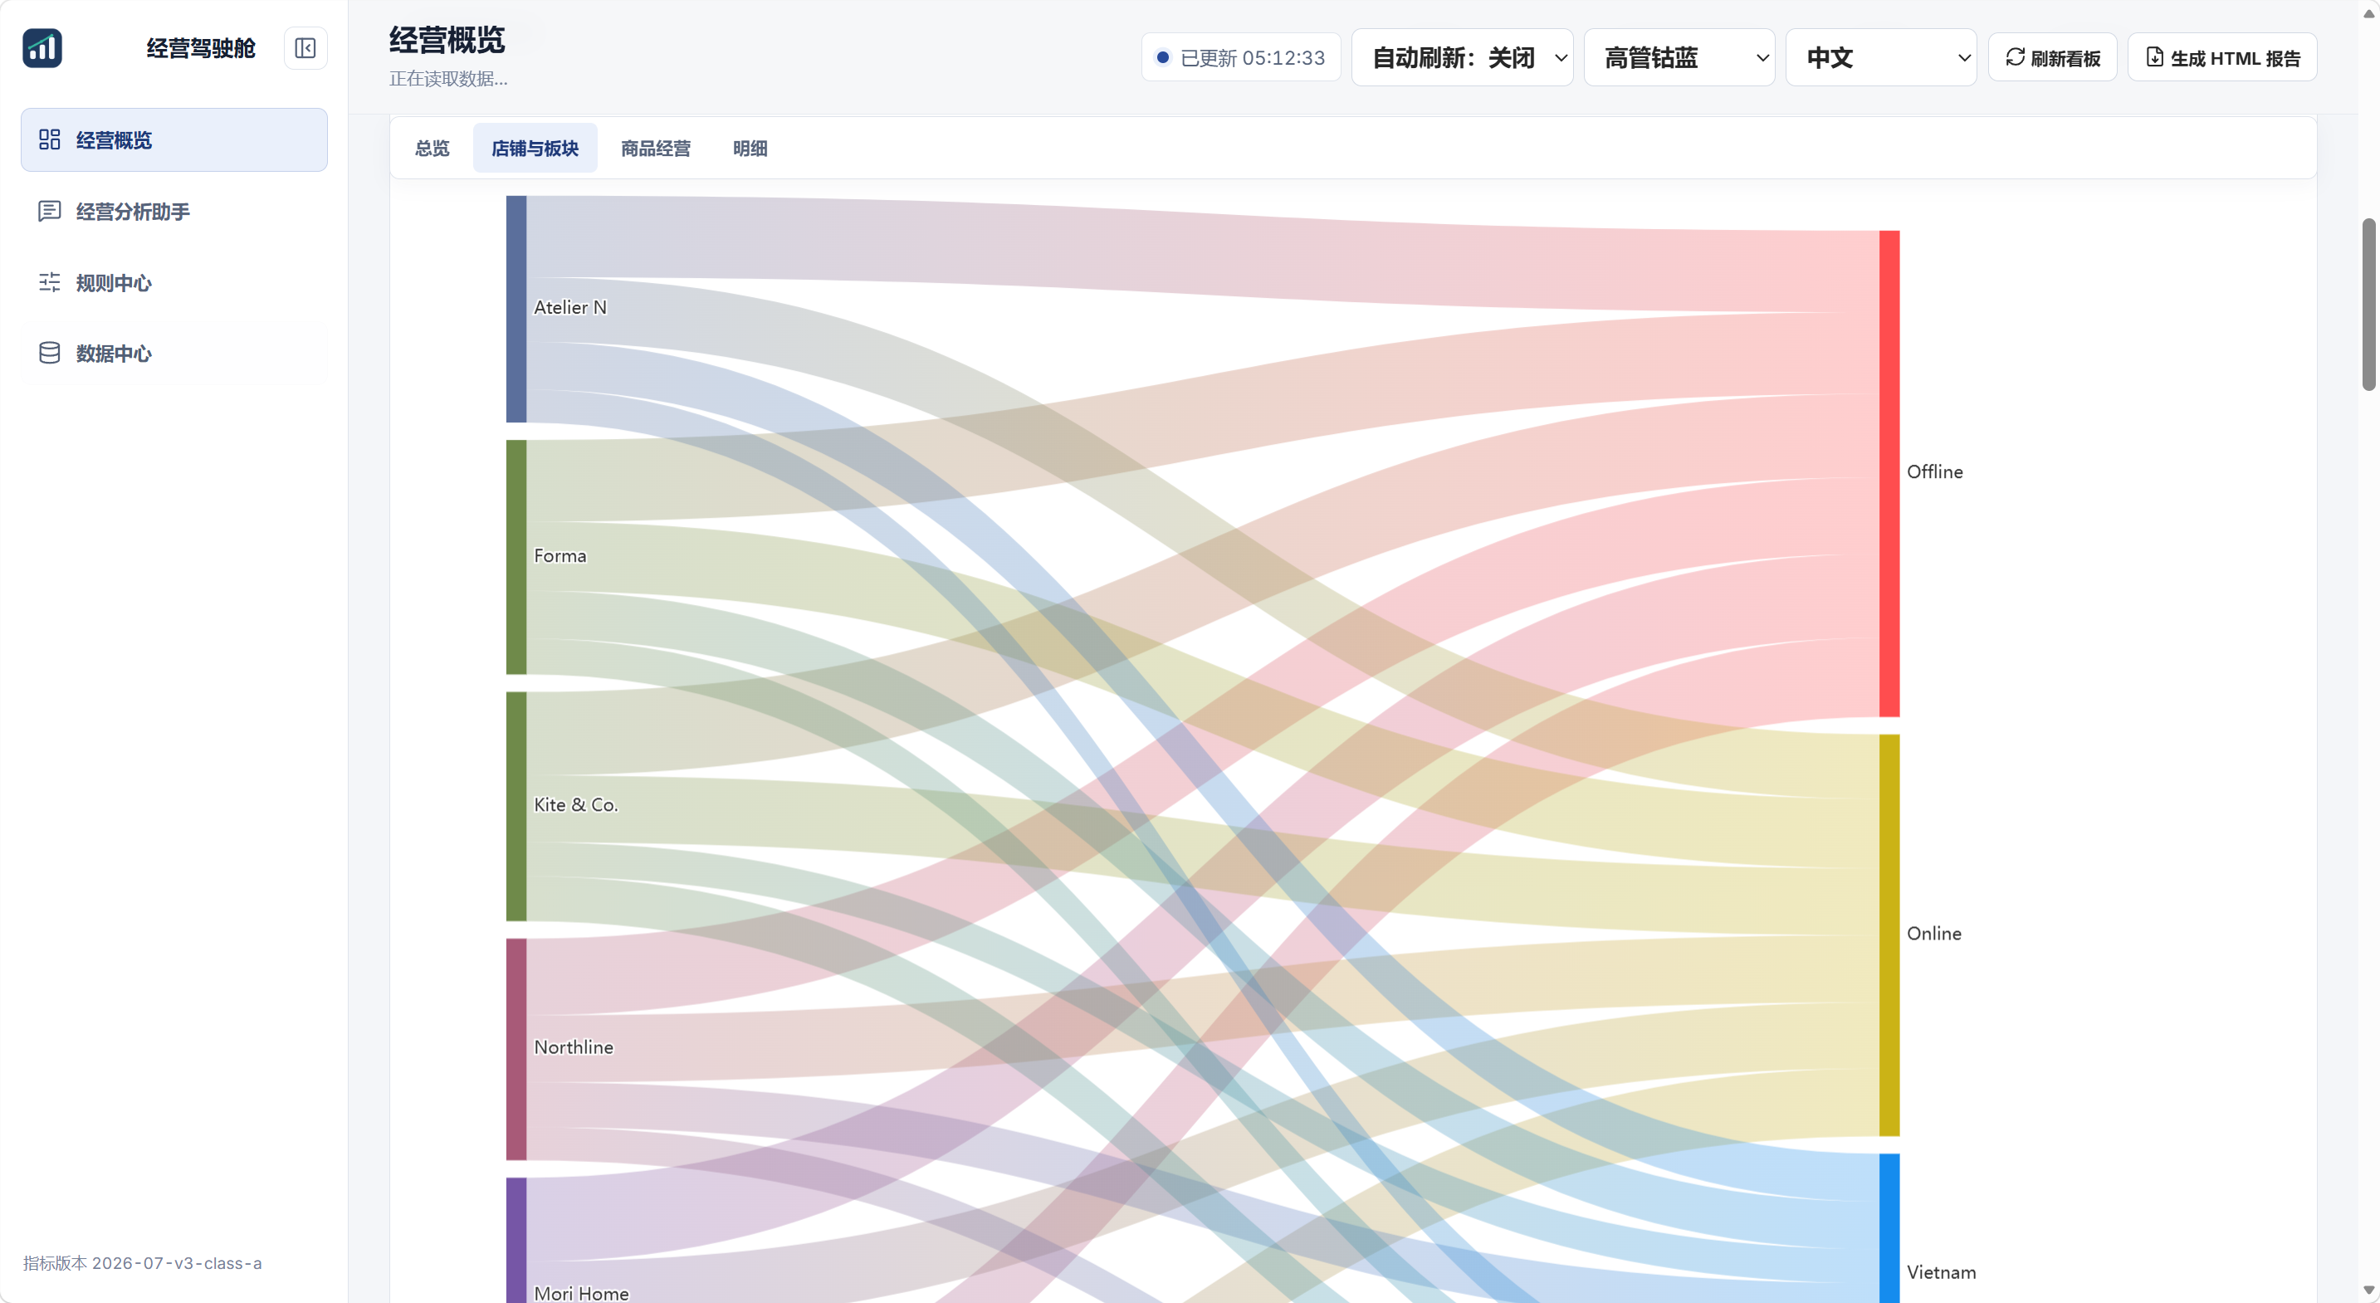2380x1303 pixels.
Task: Click the Online label
Action: pyautogui.click(x=1933, y=933)
